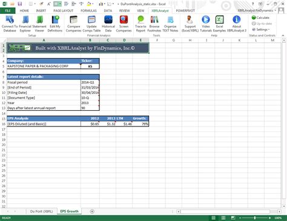Collapse the ribbon with the chevron
This screenshot has width=287, height=221.
(x=283, y=36)
